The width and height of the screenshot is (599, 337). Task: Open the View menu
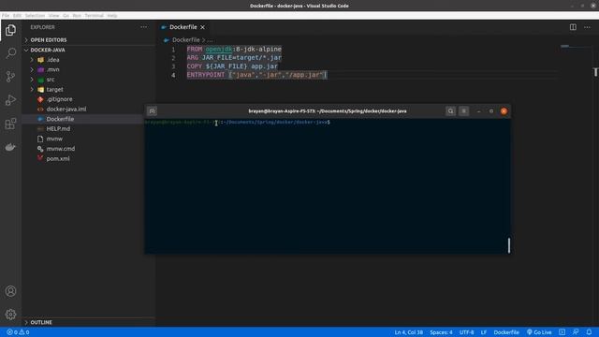(54, 16)
